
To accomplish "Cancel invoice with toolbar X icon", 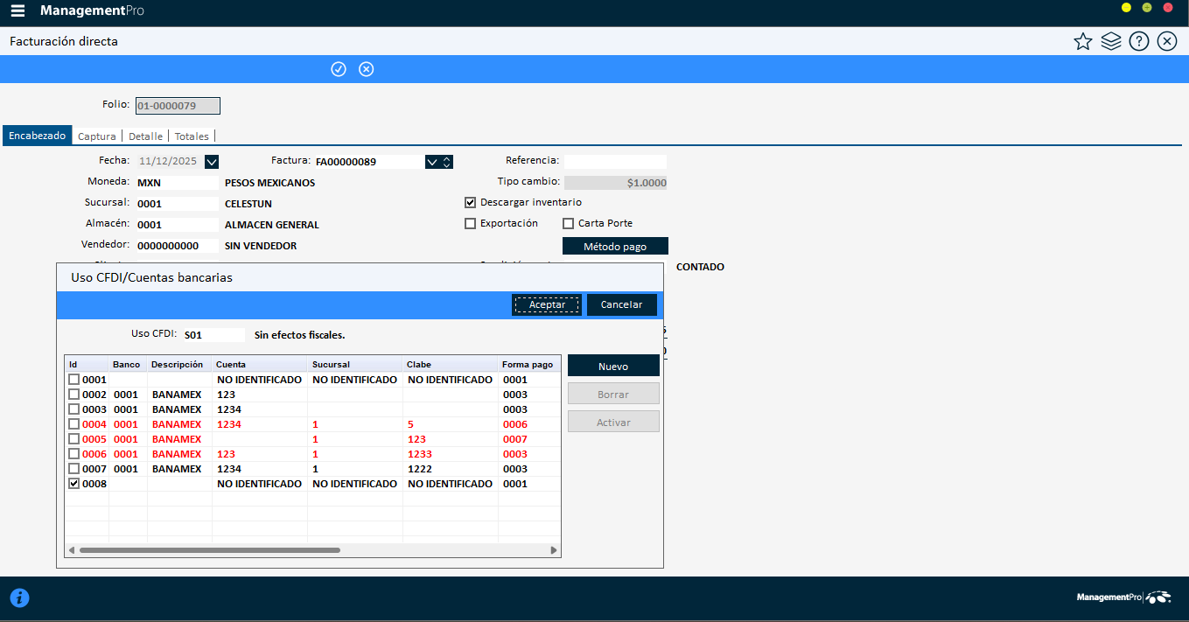I will pyautogui.click(x=367, y=69).
